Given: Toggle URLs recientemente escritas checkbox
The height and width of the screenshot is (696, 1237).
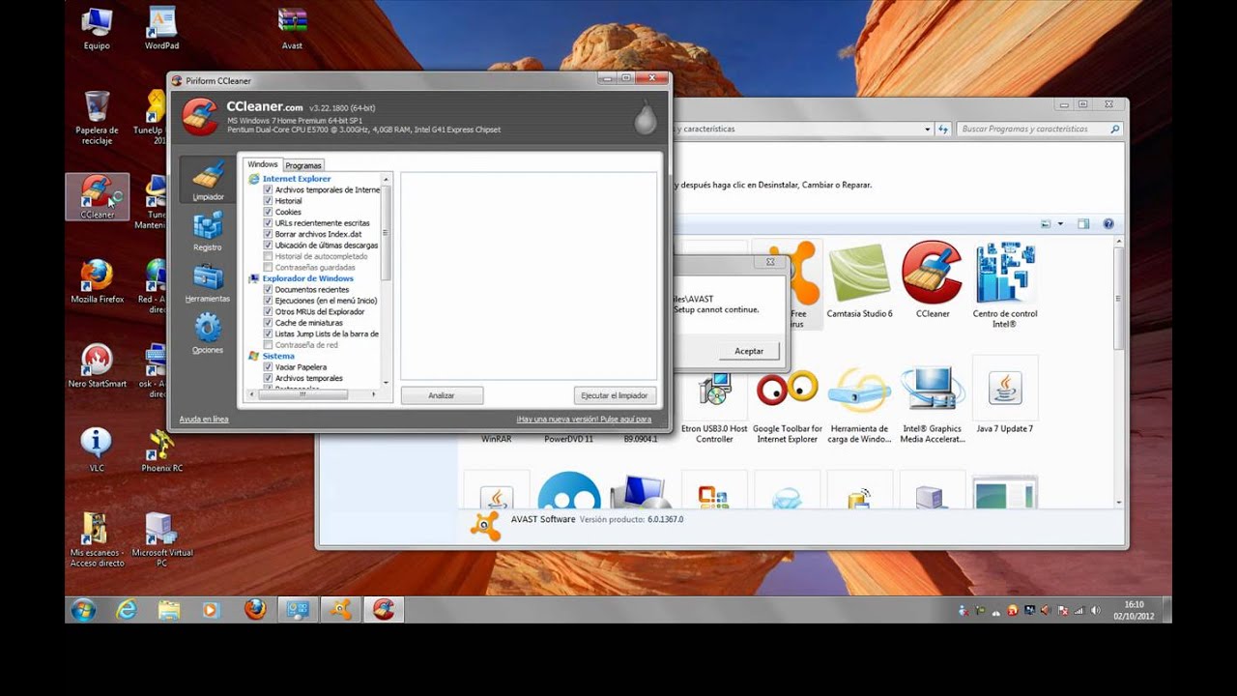Looking at the screenshot, I should [268, 223].
